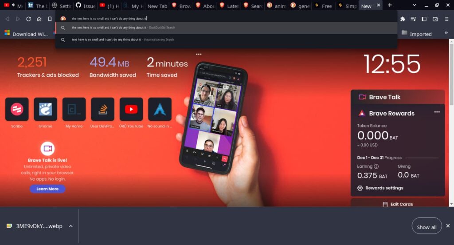Click the phone video call image

[x=214, y=118]
